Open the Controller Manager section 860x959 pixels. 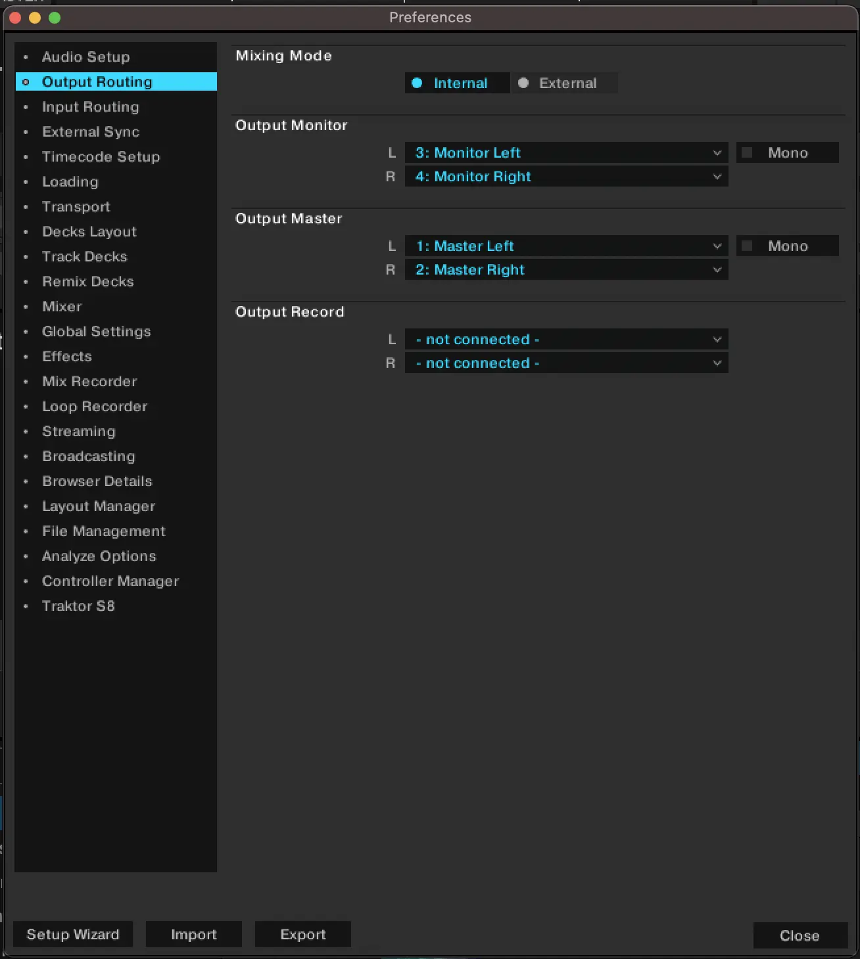[x=110, y=581]
